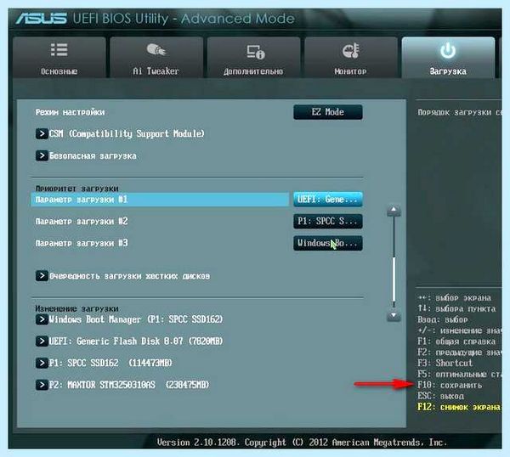Expand Очередность загрузки жестких дисков arrow
This screenshot has width=510, height=457.
tap(42, 275)
